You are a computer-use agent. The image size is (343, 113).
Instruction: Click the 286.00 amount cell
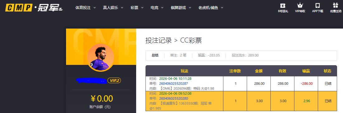coord(260,84)
